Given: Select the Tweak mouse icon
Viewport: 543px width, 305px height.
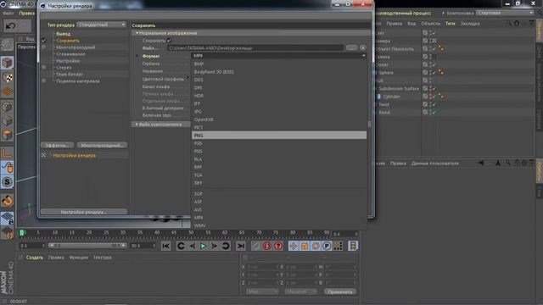Looking at the screenshot, I should 7,168.
